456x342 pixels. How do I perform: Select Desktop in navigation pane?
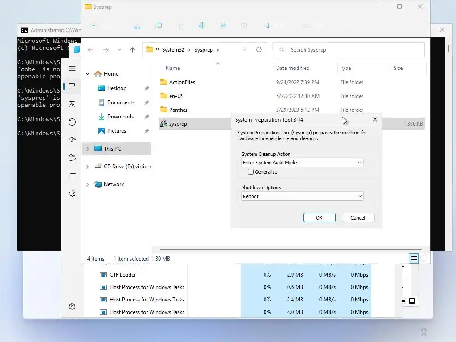(117, 88)
